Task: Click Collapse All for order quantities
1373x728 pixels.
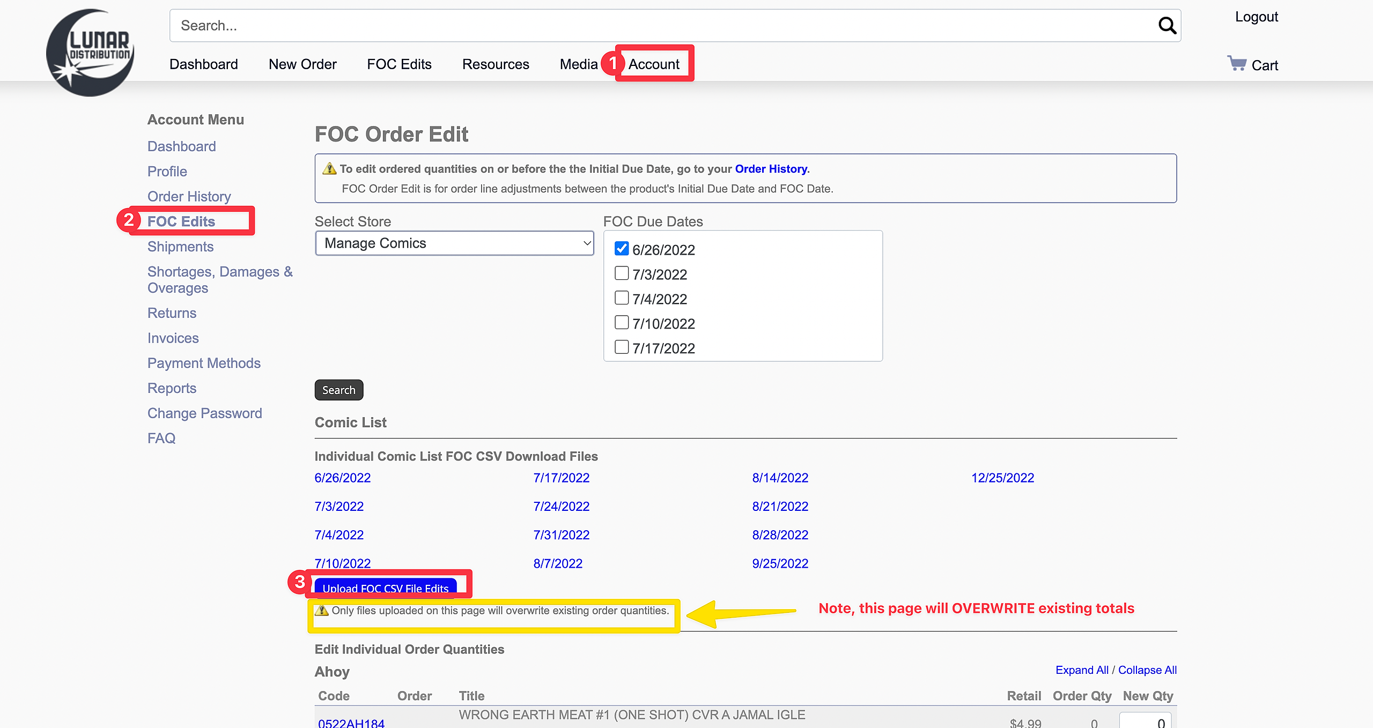Action: [x=1147, y=670]
